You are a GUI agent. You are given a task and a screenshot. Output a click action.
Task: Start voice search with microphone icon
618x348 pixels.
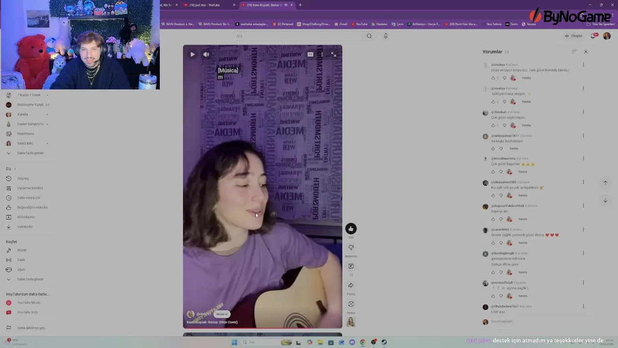click(x=385, y=36)
